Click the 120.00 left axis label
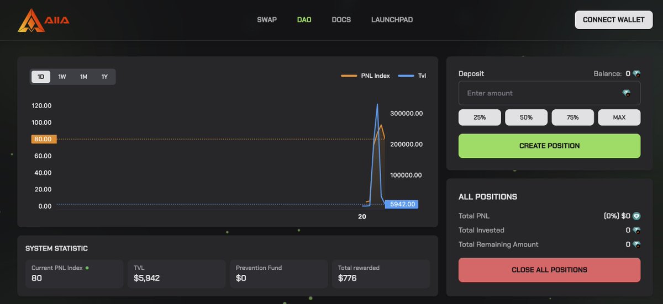 (41, 105)
